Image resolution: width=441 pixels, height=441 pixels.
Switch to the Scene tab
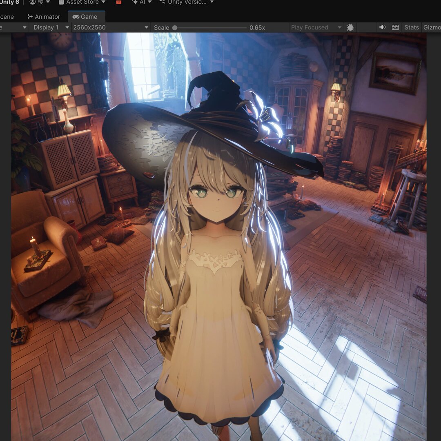pos(7,17)
